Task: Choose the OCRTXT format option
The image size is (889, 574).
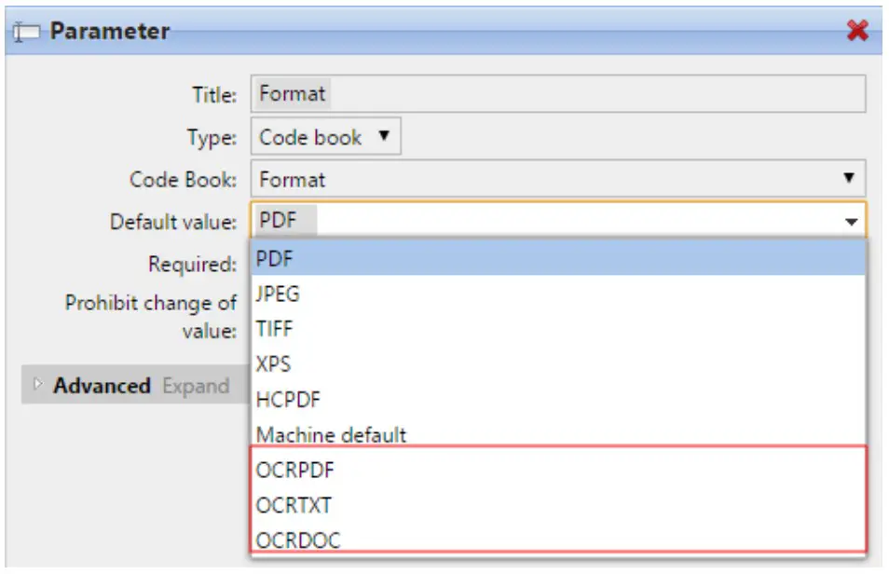Action: tap(557, 506)
